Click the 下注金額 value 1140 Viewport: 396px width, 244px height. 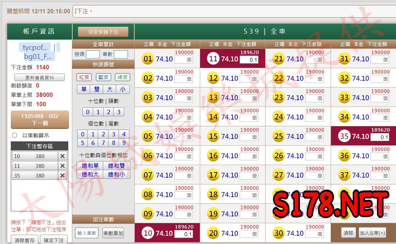(x=42, y=67)
